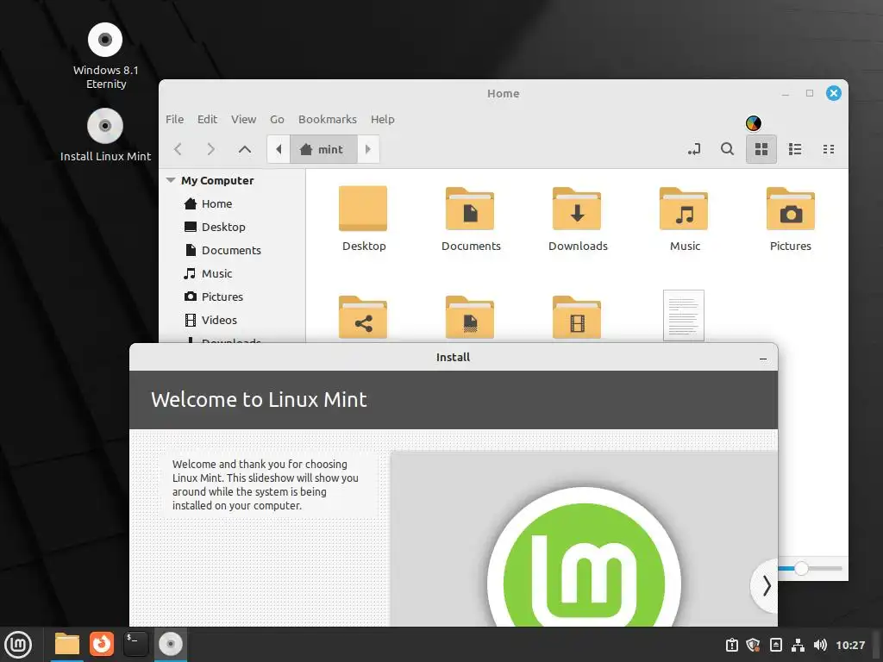Switch to list view
883x662 pixels.
pyautogui.click(x=794, y=149)
